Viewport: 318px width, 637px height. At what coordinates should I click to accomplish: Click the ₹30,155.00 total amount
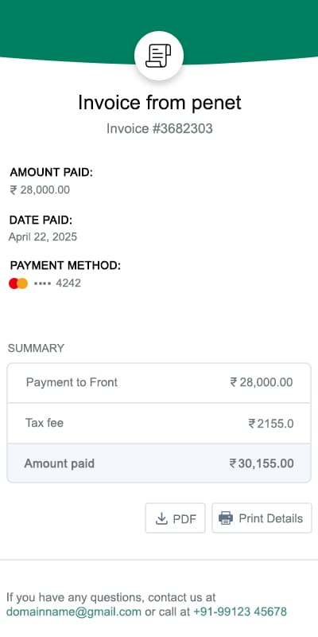[x=262, y=463]
